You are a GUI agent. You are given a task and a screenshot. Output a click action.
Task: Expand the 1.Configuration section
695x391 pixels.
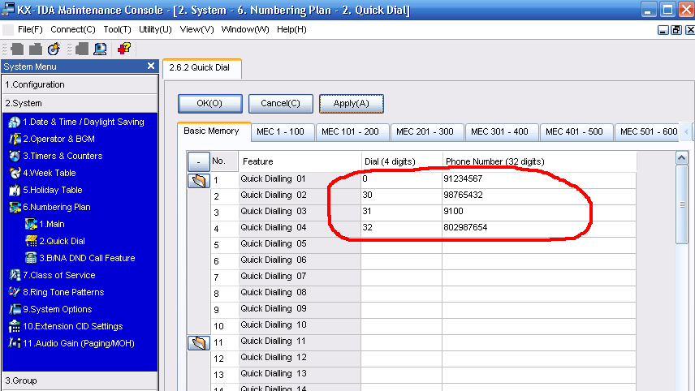80,84
